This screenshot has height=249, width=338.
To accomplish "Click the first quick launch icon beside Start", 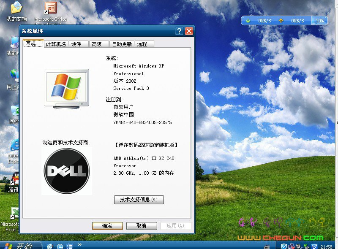I will pyautogui.click(x=50, y=246).
